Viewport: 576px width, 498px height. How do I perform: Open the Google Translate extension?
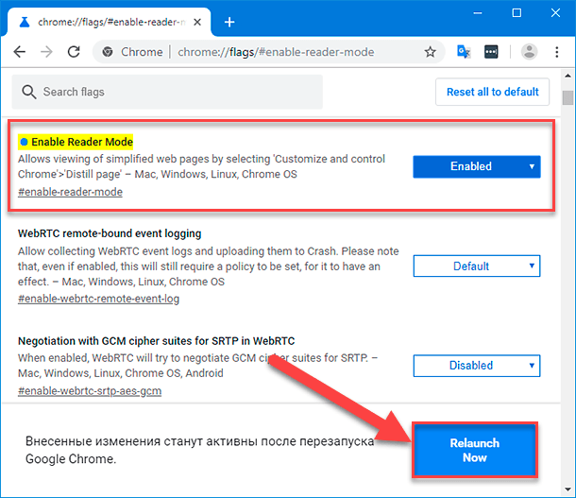point(464,52)
